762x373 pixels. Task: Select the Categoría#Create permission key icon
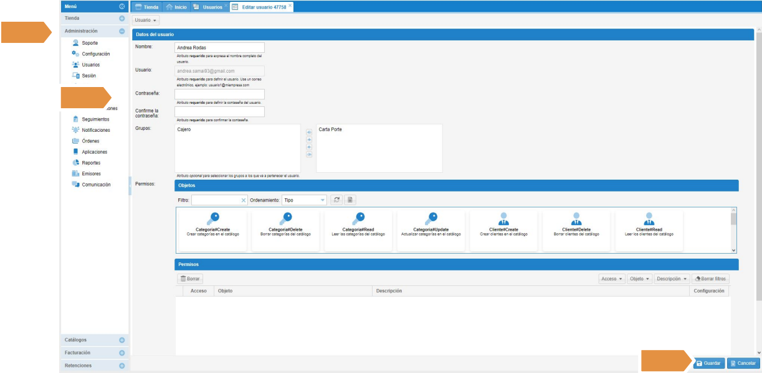[x=212, y=218]
